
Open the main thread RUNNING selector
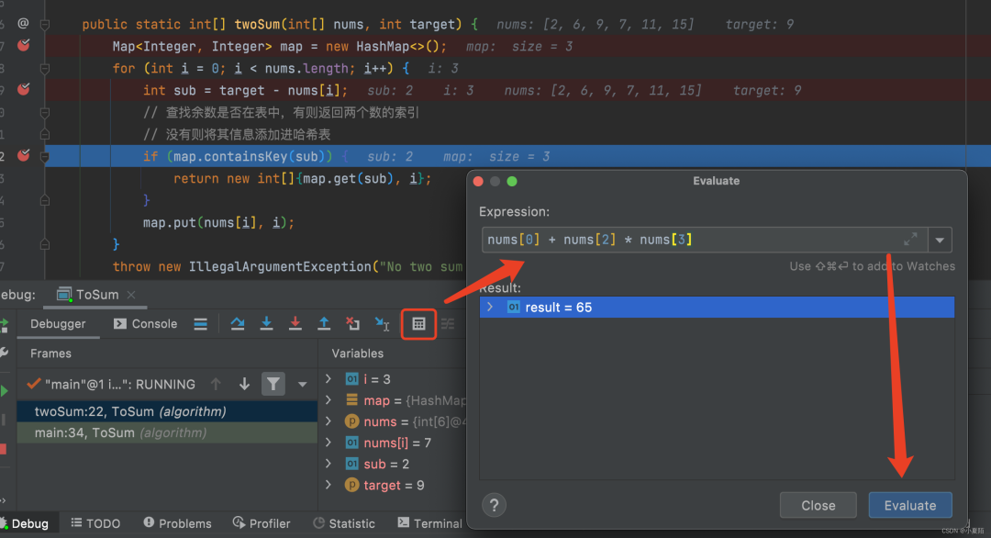click(x=113, y=385)
